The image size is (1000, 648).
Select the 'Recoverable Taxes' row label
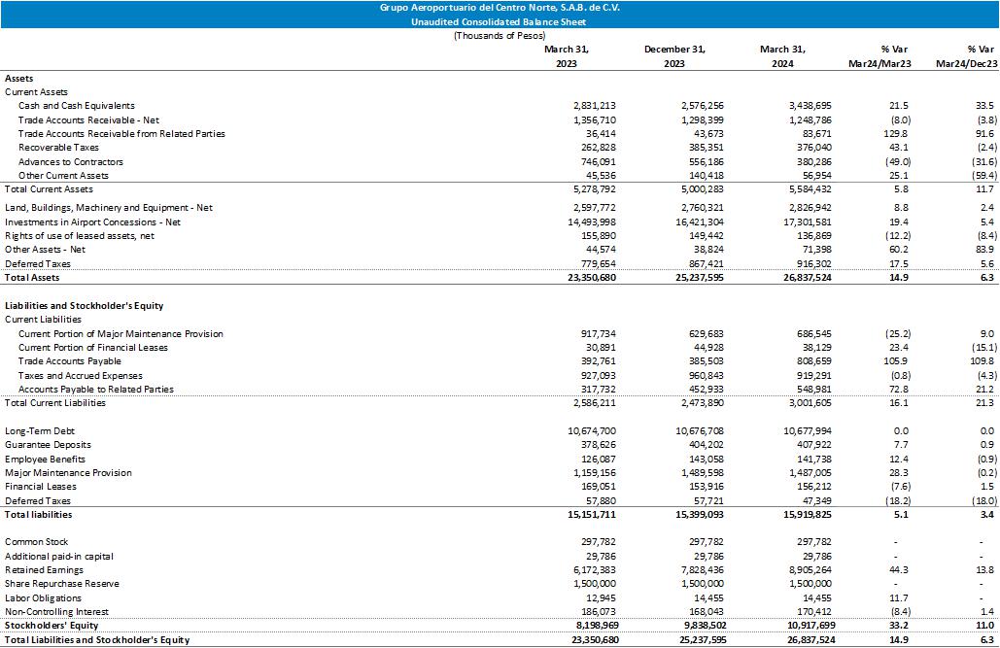[x=58, y=148]
